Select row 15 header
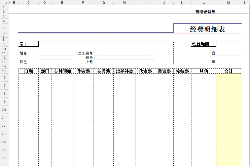250x166 pixels. [4, 71]
